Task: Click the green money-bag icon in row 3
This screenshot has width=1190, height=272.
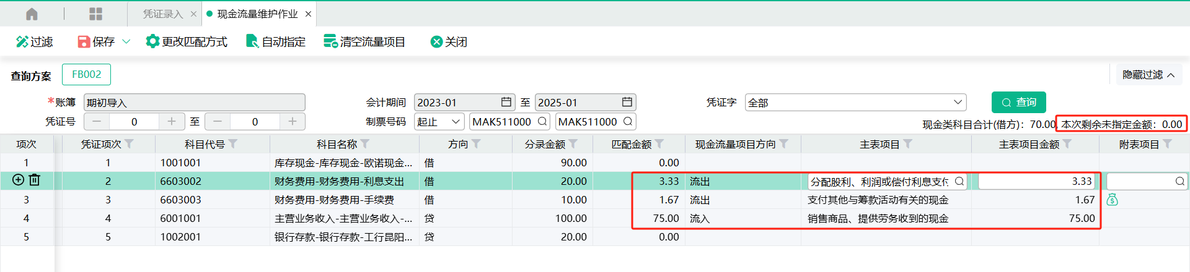Action: click(x=1113, y=200)
